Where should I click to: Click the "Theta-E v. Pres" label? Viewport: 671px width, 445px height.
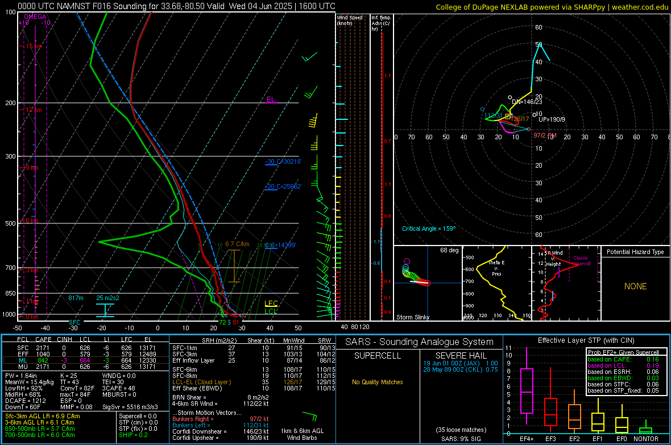click(496, 268)
